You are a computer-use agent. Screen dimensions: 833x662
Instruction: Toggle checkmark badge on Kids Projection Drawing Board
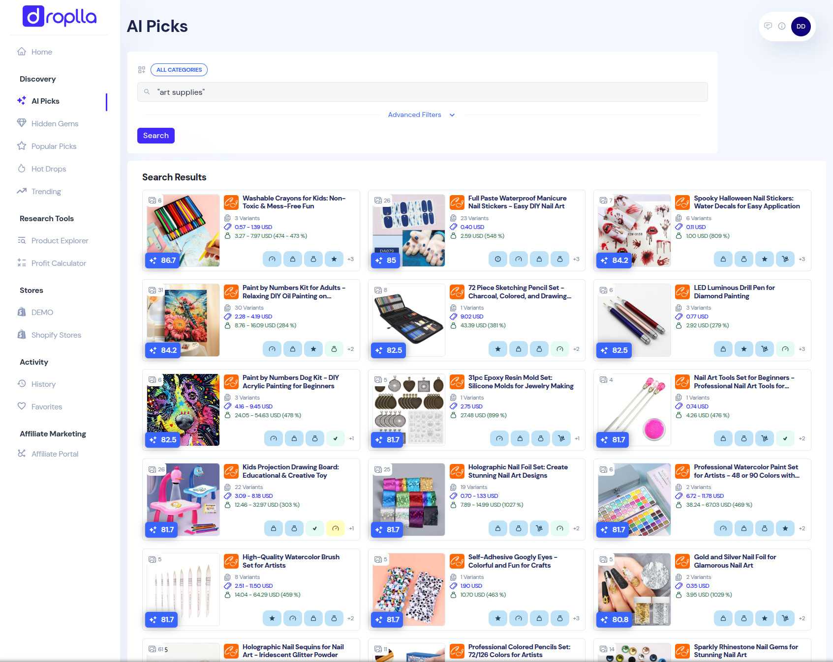tap(315, 528)
